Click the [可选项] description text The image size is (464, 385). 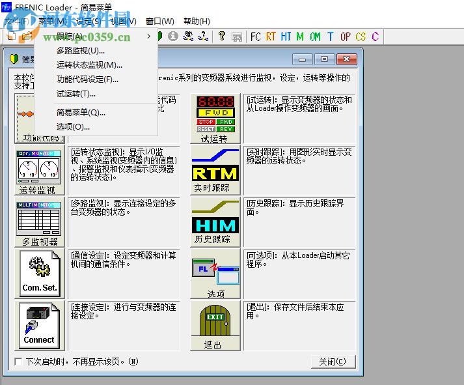tap(298, 259)
